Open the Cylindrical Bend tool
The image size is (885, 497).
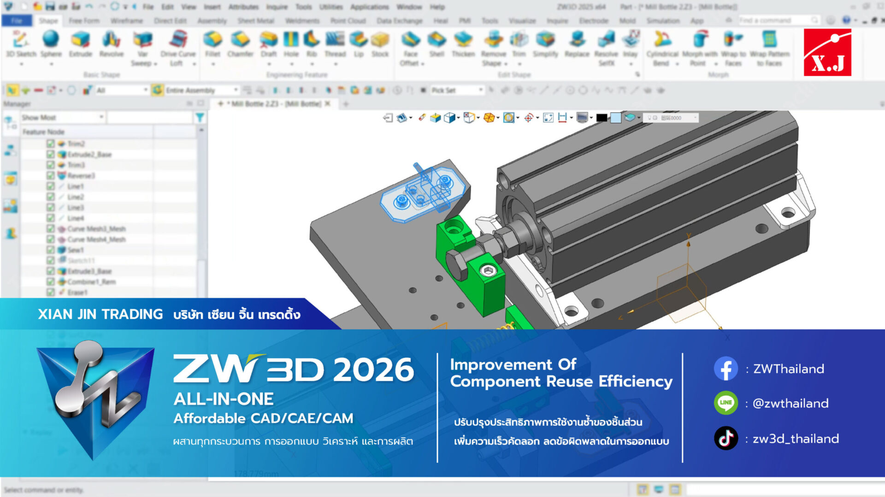point(661,46)
